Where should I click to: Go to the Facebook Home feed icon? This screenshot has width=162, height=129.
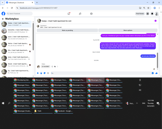tap(69, 14)
